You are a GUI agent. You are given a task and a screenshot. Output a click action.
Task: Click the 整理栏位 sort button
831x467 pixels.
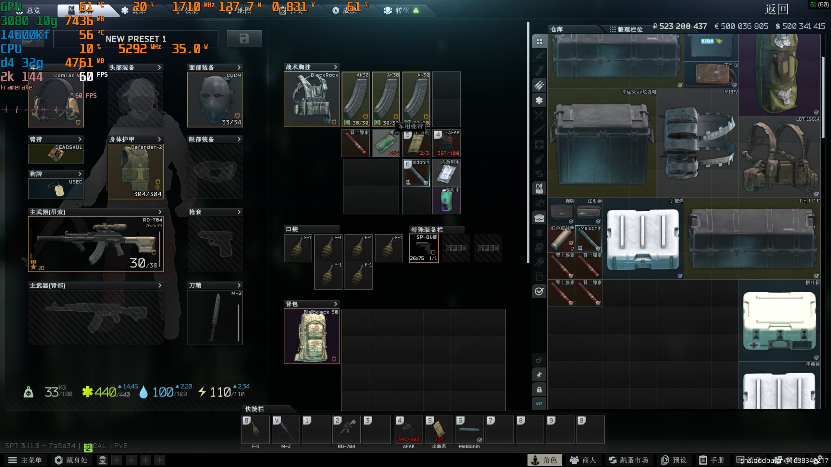coord(626,30)
